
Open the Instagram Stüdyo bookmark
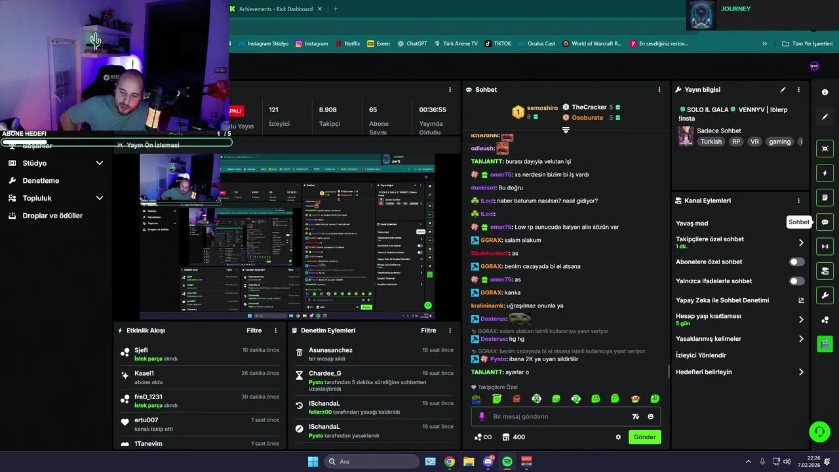(x=263, y=44)
